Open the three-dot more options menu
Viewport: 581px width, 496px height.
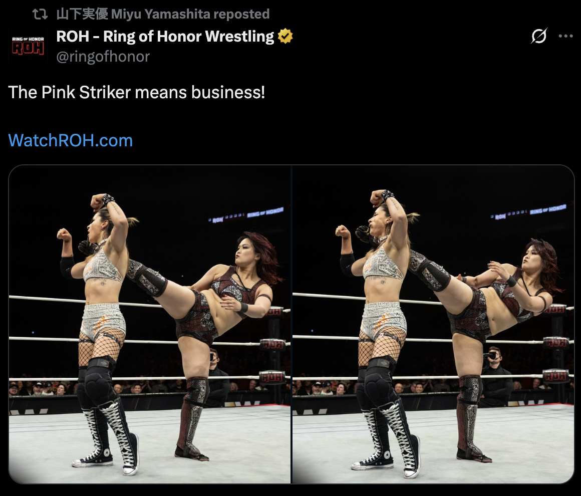pos(566,36)
